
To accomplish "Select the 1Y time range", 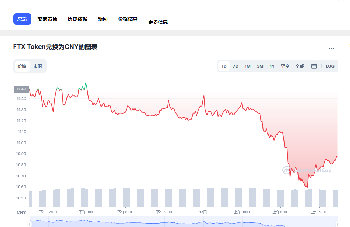I will 272,66.
